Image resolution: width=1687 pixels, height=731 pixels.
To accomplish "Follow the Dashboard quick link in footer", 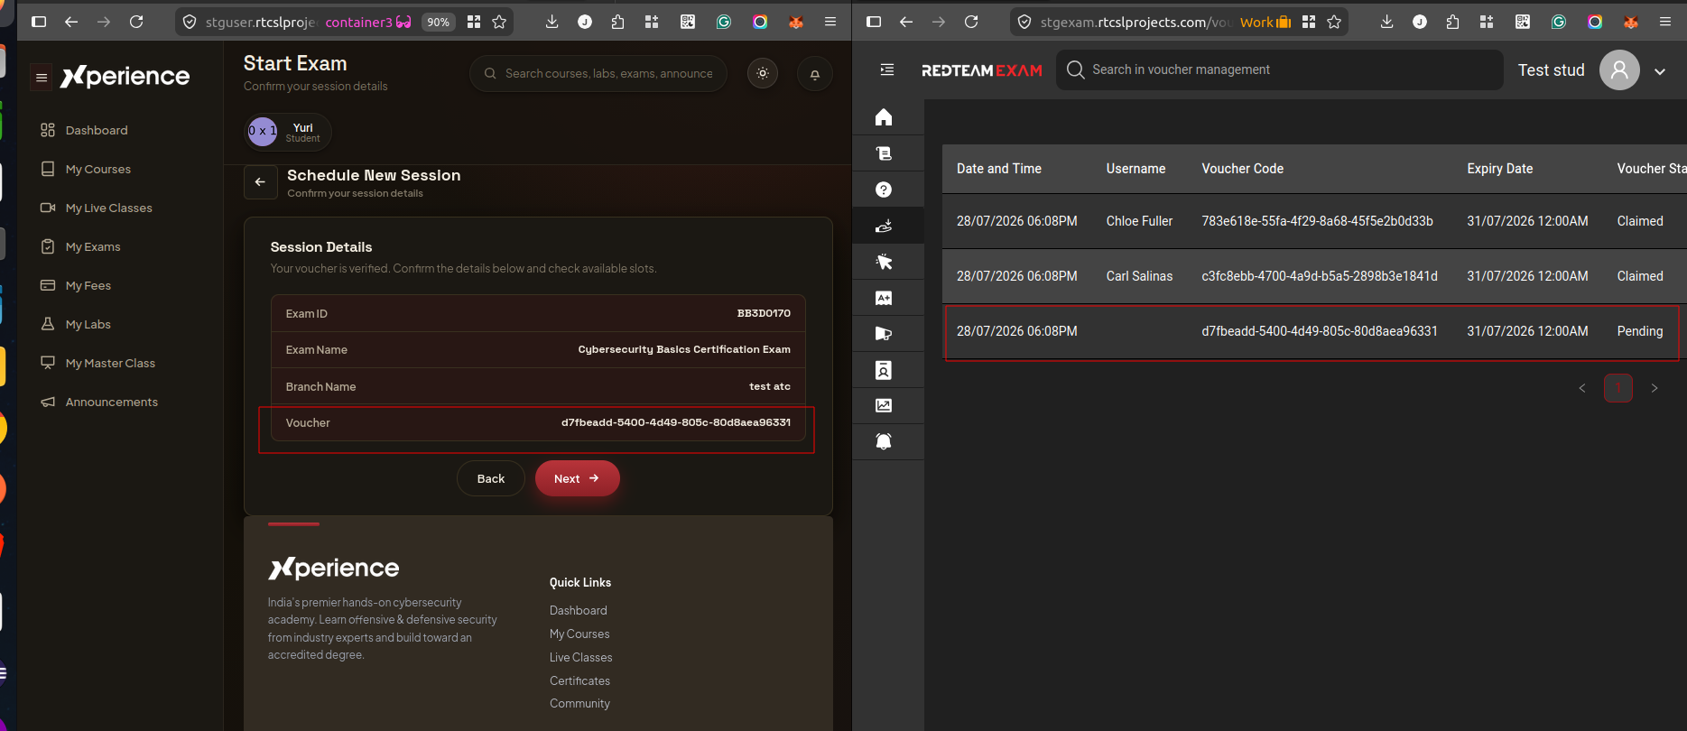I will (x=579, y=611).
